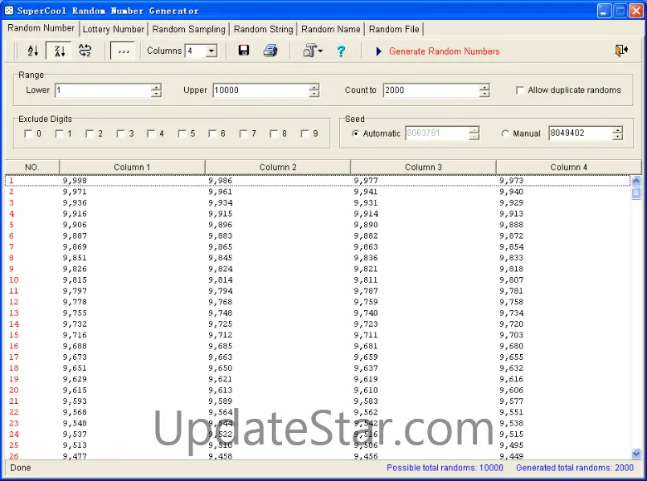Adjust Upper value spinner arrows

click(314, 90)
